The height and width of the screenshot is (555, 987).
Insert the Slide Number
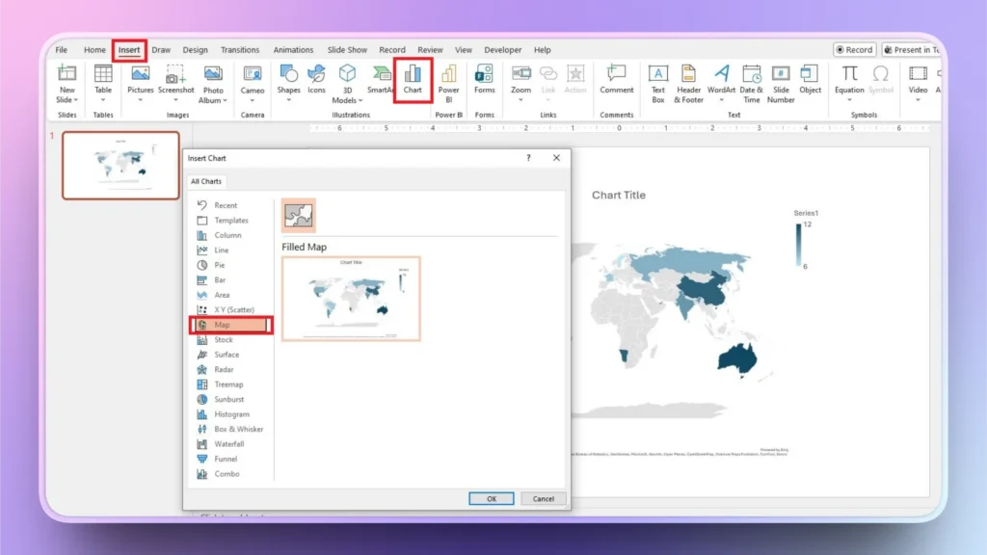[781, 82]
